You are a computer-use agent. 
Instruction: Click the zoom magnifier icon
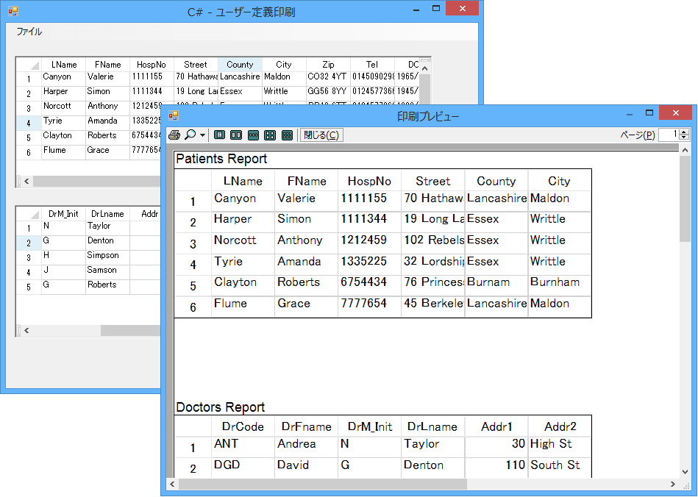[x=190, y=135]
